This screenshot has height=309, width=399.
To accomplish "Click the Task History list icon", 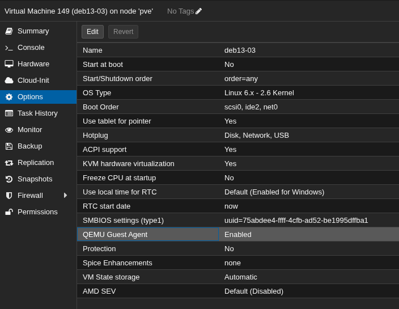I will click(9, 113).
